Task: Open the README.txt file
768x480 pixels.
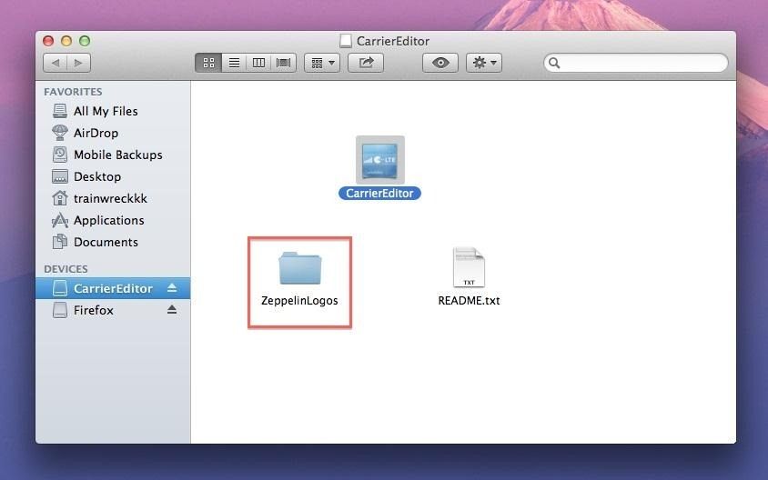Action: click(x=469, y=269)
